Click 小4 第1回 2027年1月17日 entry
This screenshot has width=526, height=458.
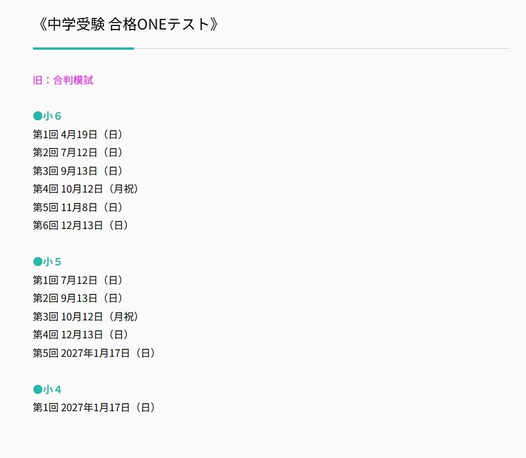tap(94, 408)
